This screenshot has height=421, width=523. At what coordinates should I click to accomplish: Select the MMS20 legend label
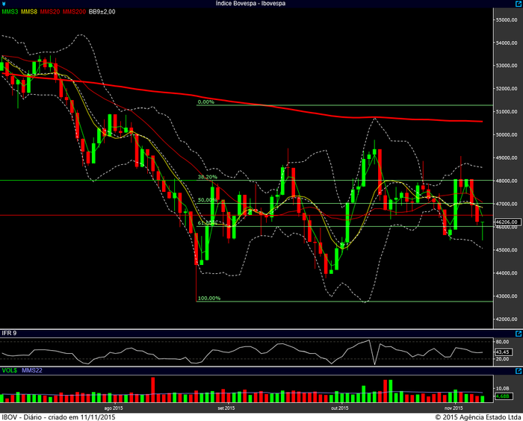pos(50,12)
